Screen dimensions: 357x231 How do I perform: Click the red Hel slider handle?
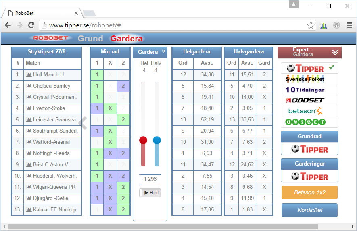(143, 140)
